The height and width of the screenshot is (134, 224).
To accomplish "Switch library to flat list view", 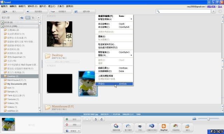I will point(28,17).
